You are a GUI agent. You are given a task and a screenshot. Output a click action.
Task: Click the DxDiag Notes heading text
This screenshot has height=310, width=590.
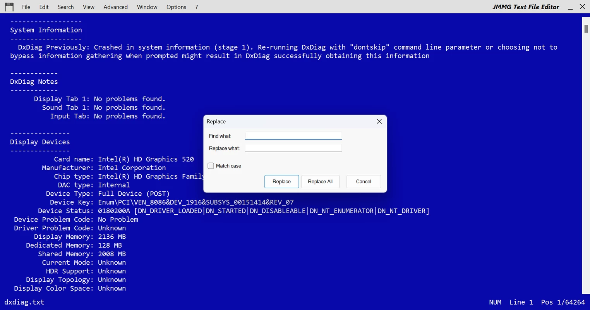[x=34, y=82]
